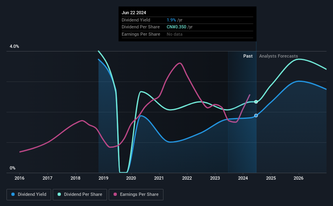The image size is (333, 206).
Task: Toggle the Dividend Yield legend button
Action: 29,195
